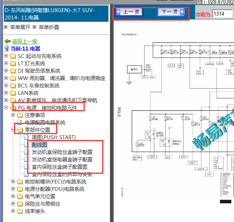Click folder icon of LAN系统
234x222 pixels.
[13, 93]
